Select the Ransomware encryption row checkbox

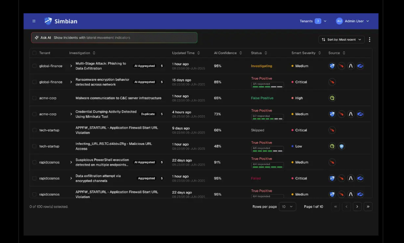pos(34,82)
